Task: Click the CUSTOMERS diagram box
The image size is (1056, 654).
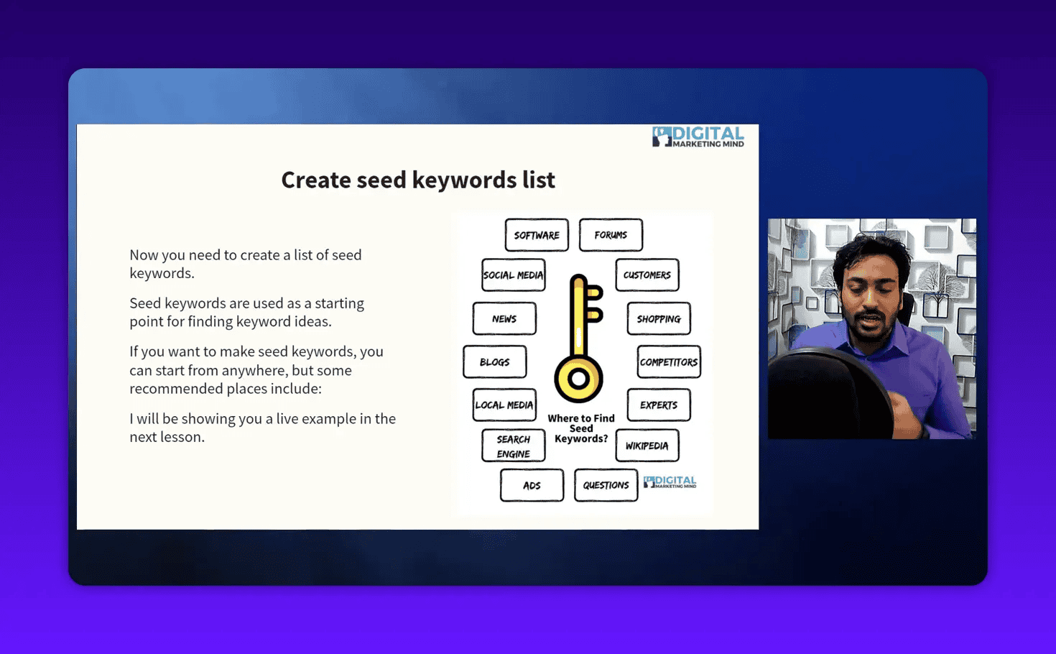Action: pos(647,275)
